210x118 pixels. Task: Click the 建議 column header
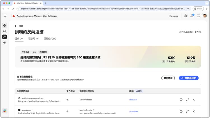[131, 91]
